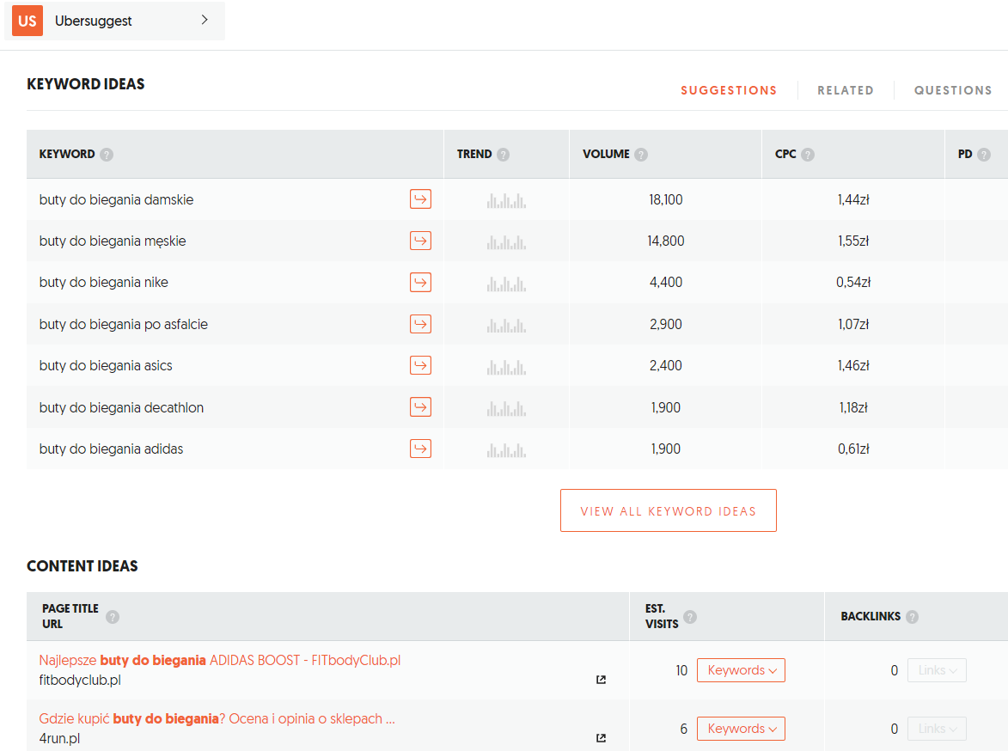This screenshot has width=1008, height=751.
Task: Select keyword buty do biegania nike
Action: click(x=103, y=282)
